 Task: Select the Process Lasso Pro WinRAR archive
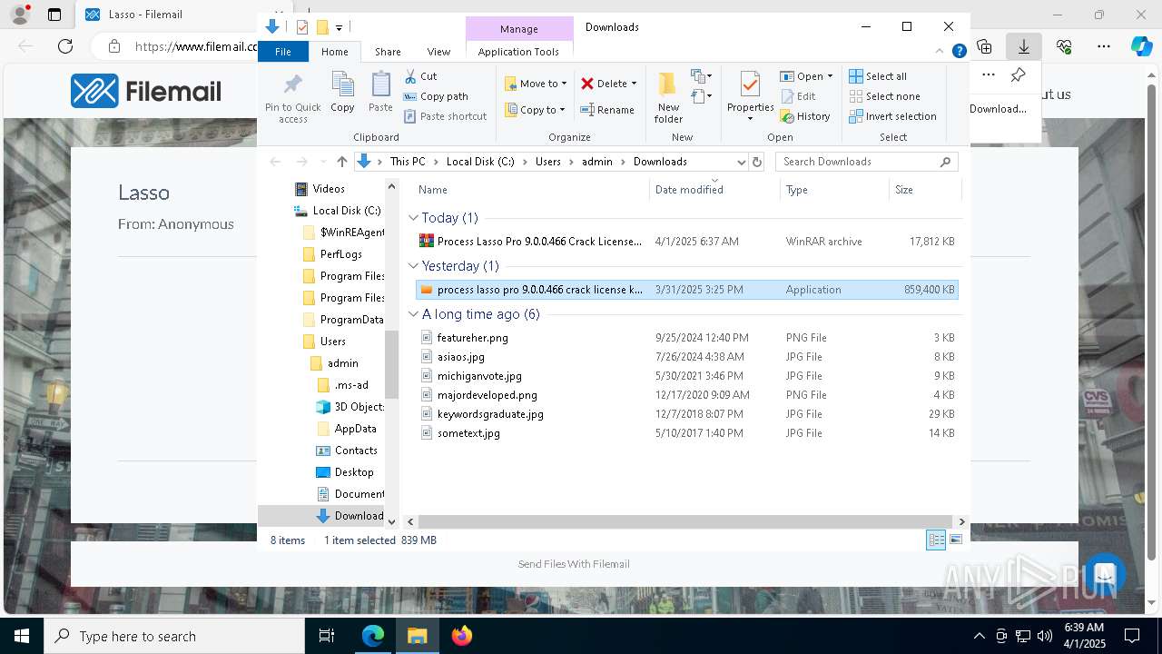(687, 242)
